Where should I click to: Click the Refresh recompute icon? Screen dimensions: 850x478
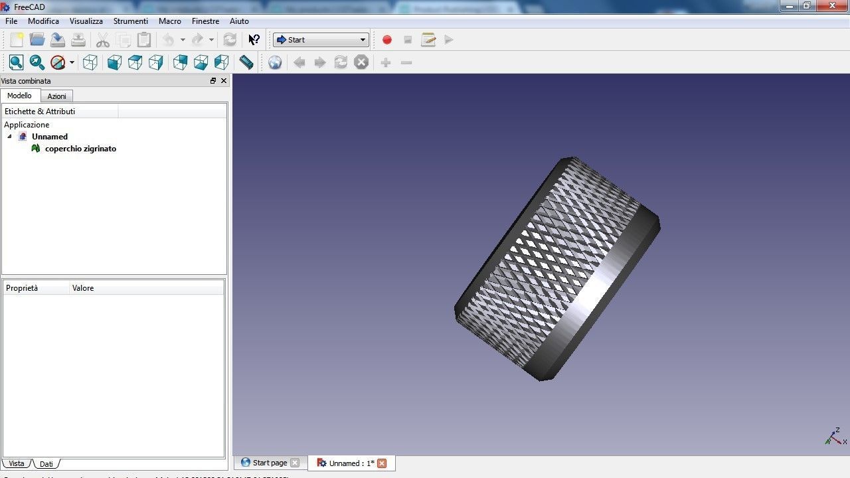click(x=230, y=40)
